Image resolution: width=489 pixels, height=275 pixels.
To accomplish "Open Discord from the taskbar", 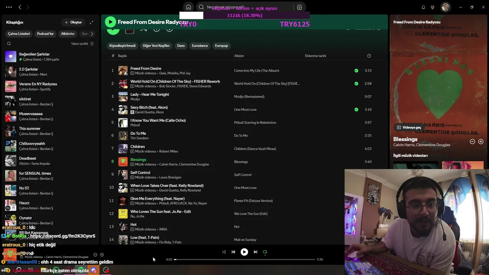I will point(94,270).
